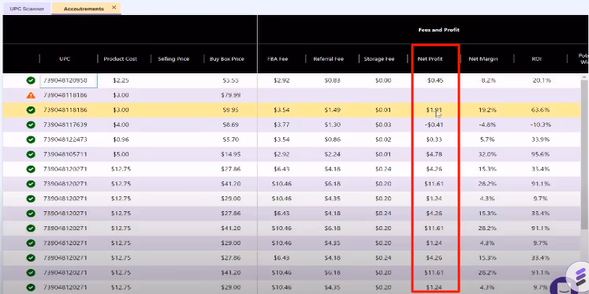Click the -8.2% net margin cell
This screenshot has width=589, height=294.
[x=487, y=80]
